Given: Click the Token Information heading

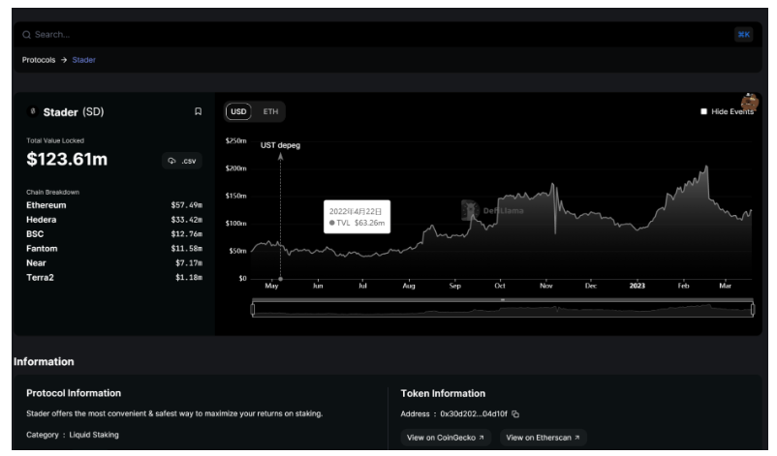Looking at the screenshot, I should [x=443, y=394].
